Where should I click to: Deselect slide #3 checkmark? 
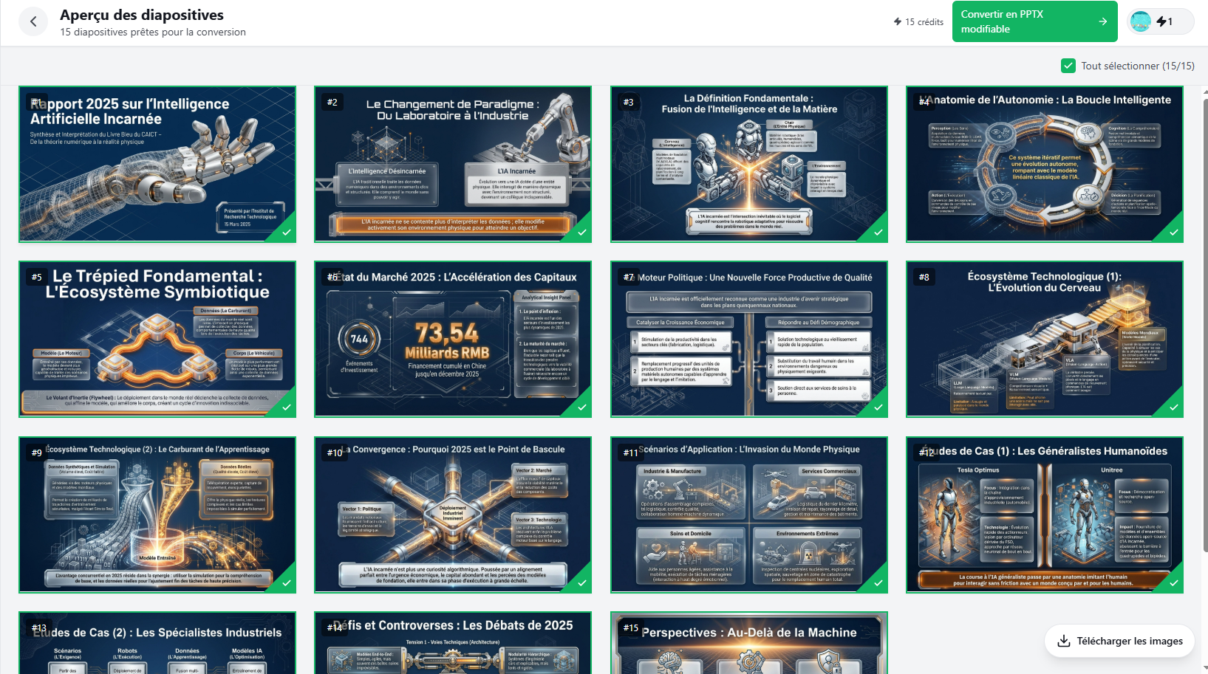[878, 233]
